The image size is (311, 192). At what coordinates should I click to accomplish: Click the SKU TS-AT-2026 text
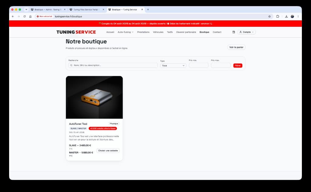point(77,132)
